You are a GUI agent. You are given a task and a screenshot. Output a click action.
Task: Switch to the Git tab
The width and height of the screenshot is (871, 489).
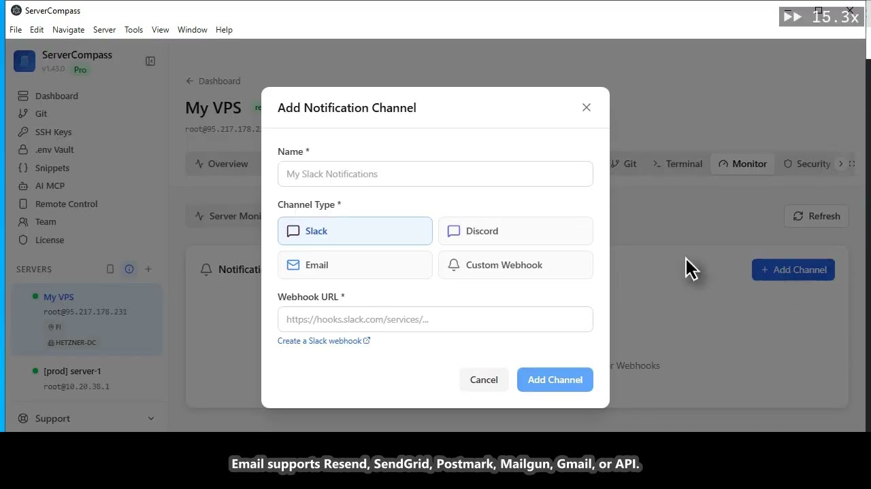coord(624,164)
